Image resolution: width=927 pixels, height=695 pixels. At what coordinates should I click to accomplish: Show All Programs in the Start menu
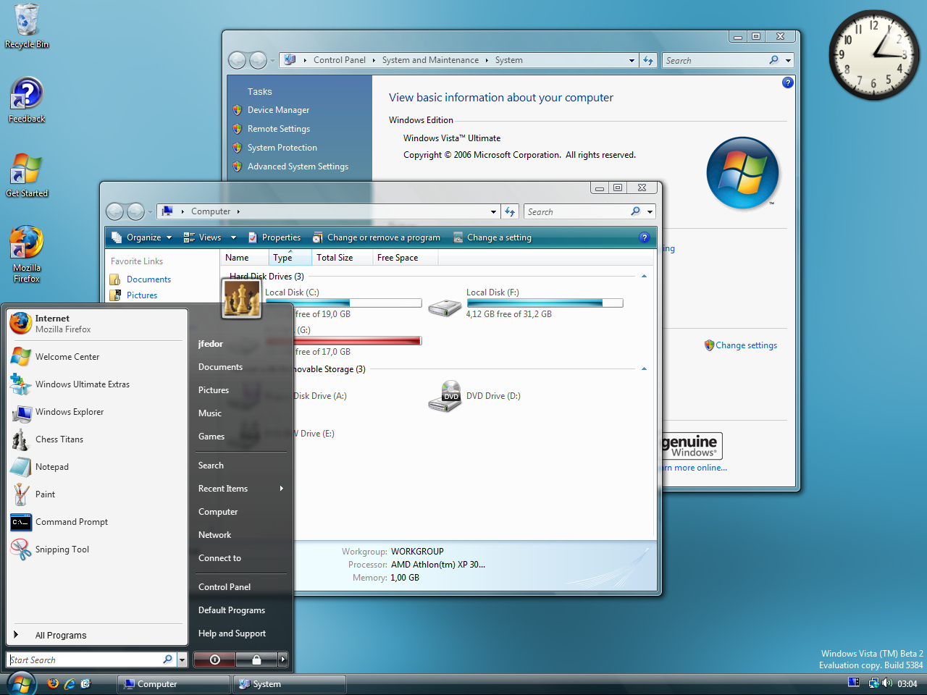pyautogui.click(x=97, y=636)
